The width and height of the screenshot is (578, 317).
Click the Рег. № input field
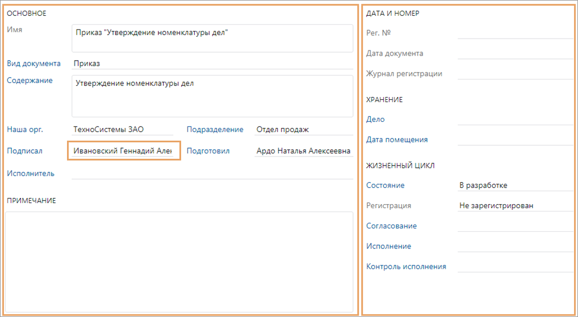click(x=516, y=33)
